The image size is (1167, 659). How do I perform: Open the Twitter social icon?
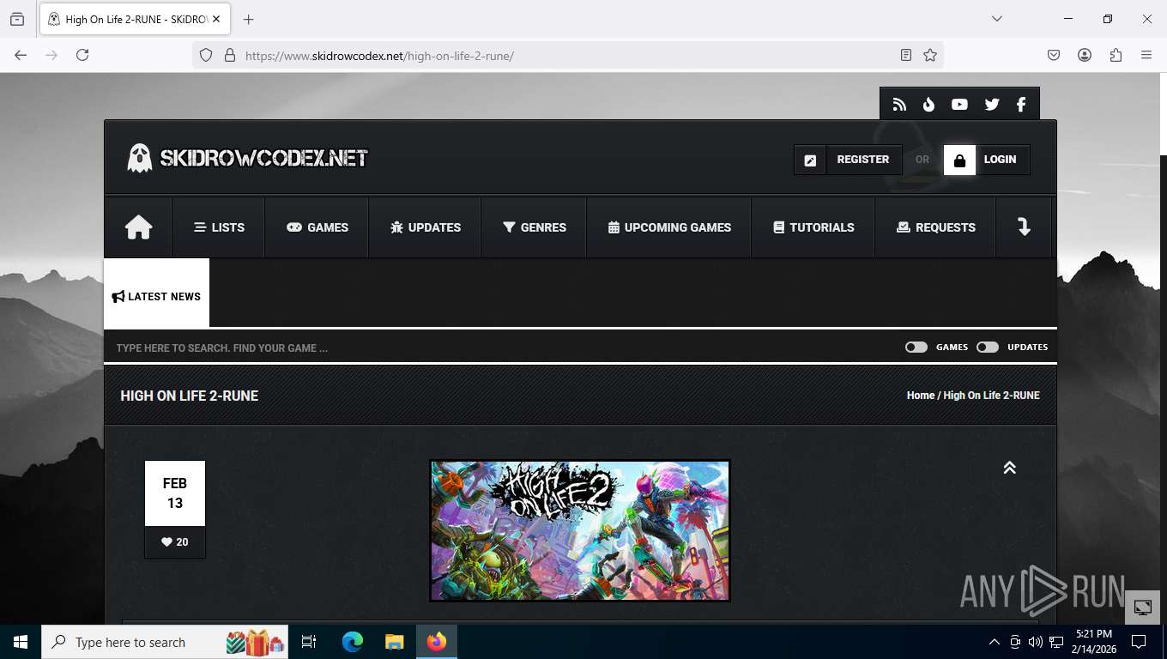click(992, 105)
